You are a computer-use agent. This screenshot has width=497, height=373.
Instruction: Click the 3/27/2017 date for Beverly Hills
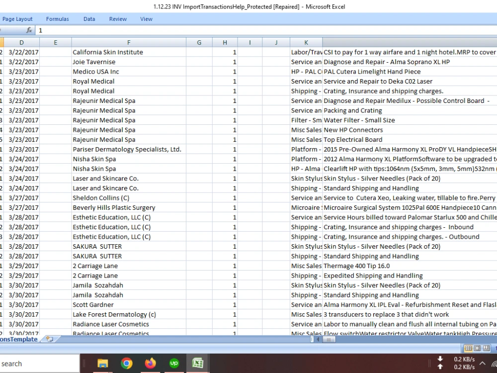(x=21, y=207)
